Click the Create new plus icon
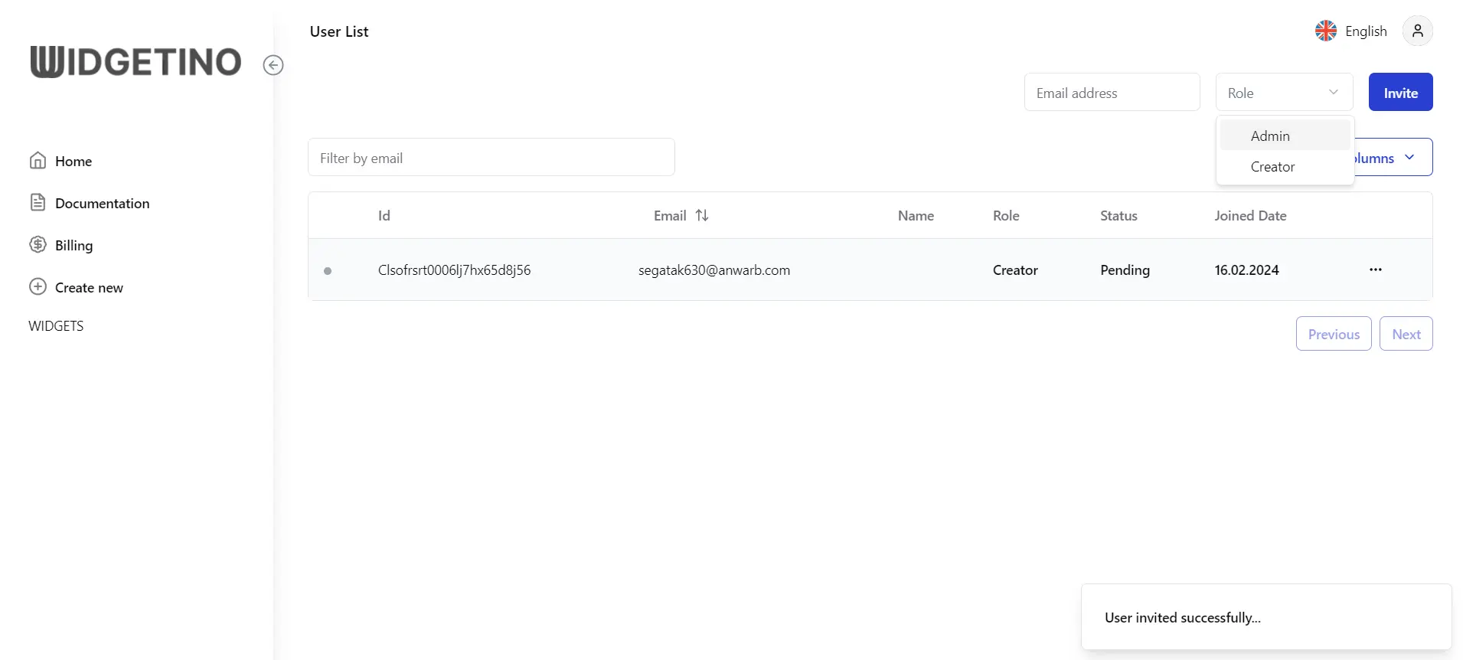This screenshot has width=1463, height=660. click(x=38, y=287)
